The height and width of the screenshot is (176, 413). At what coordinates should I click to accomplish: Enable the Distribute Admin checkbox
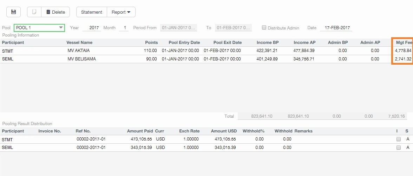point(264,28)
